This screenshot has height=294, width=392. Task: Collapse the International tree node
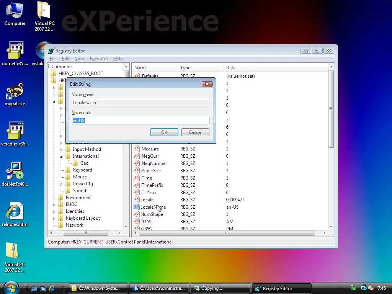tap(61, 157)
